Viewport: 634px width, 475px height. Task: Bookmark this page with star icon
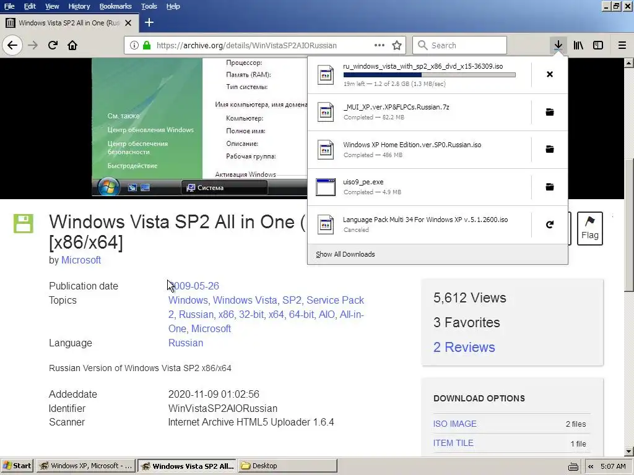[x=397, y=45]
